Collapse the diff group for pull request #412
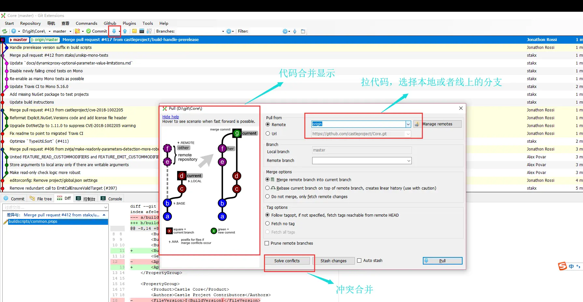This screenshot has height=302, width=583. coord(104,215)
